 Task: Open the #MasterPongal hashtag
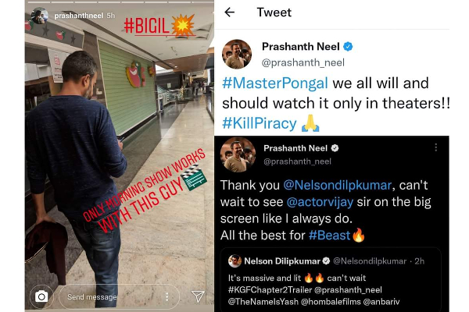coord(275,83)
